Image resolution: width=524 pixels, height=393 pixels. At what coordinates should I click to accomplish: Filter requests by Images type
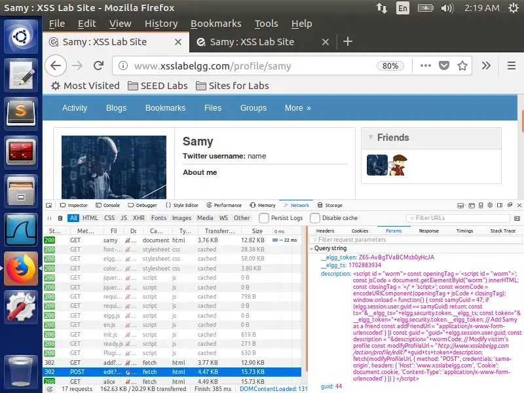181,218
